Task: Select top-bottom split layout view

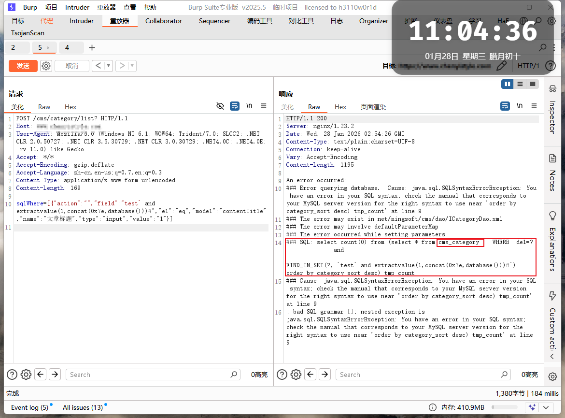Action: coord(520,84)
